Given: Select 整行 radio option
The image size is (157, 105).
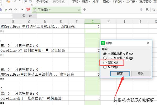Looking at the screenshot, I should click(110, 62).
